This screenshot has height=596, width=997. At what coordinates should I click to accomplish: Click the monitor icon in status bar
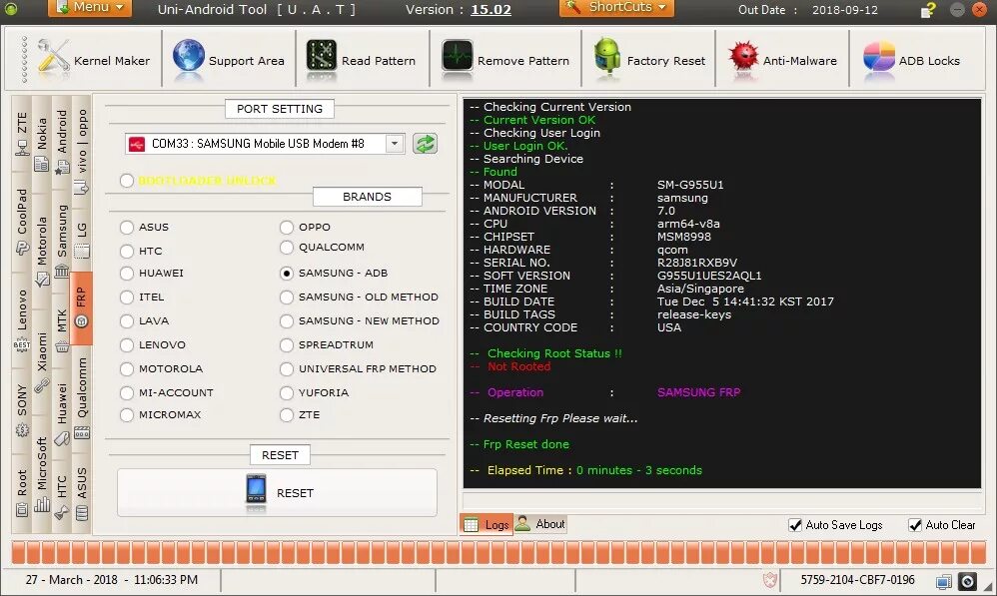(944, 581)
